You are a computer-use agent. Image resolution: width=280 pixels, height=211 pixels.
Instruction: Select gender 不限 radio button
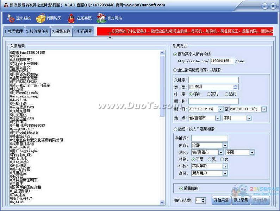193,159
